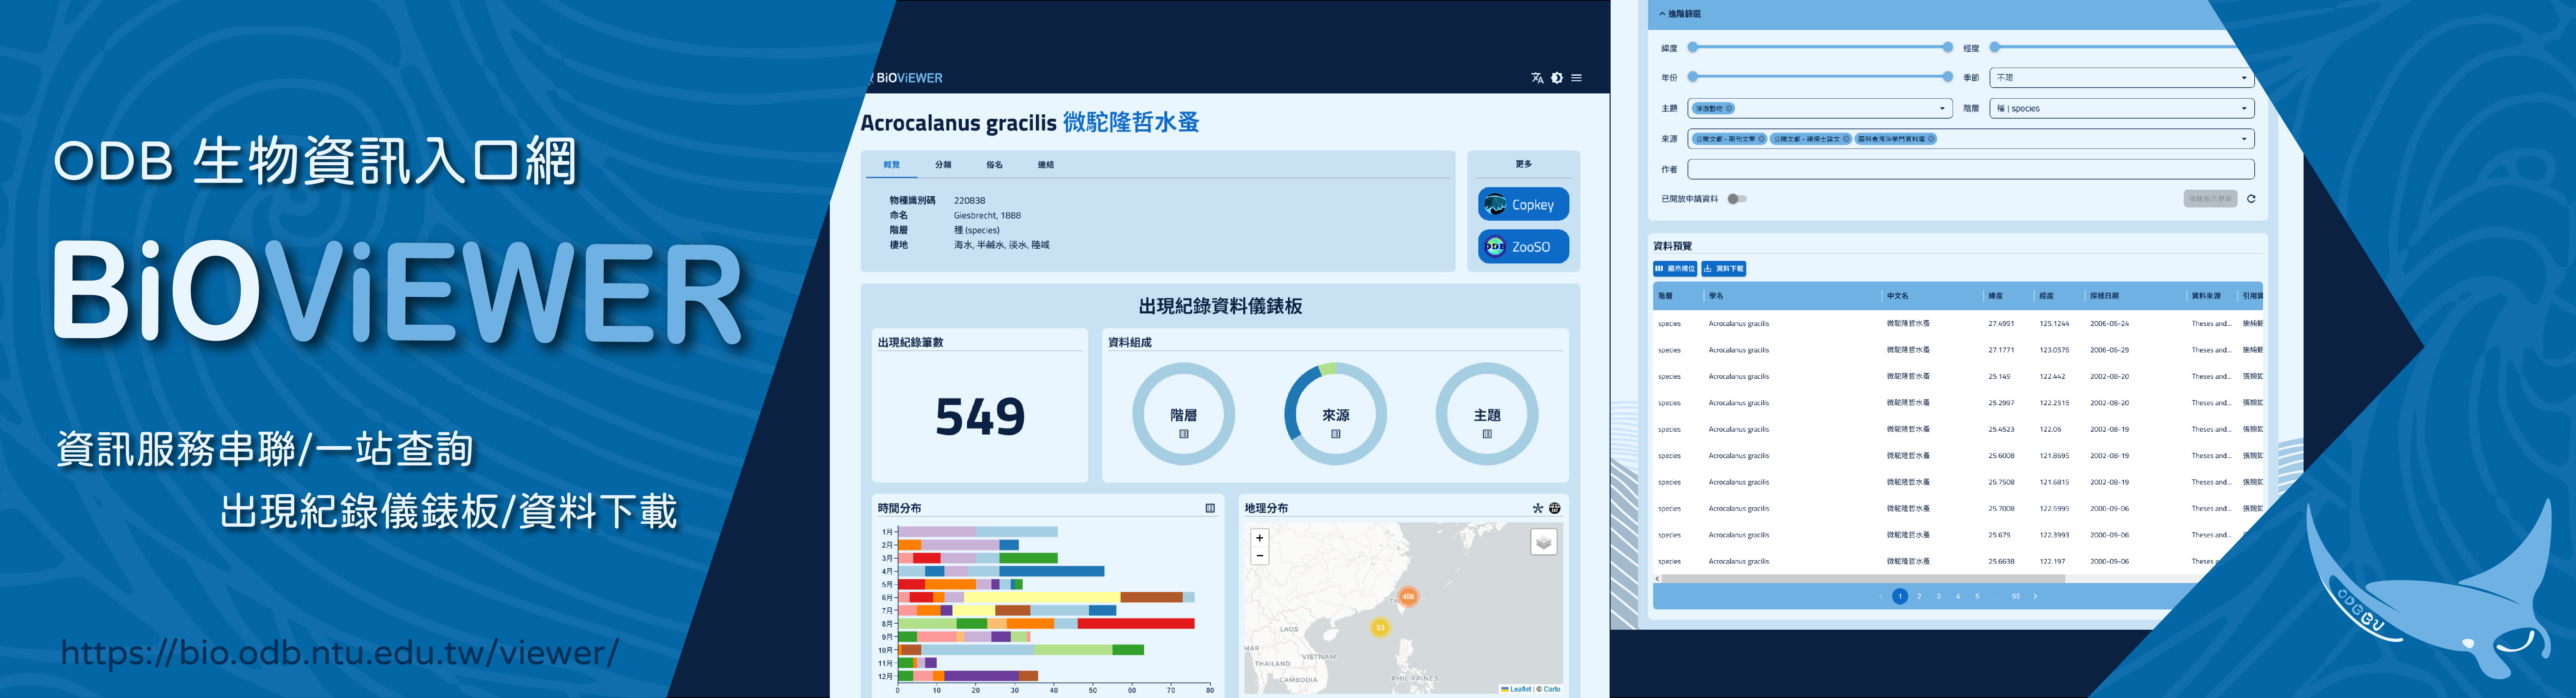Switch to the 分類 tab
2576x698 pixels.
point(943,165)
